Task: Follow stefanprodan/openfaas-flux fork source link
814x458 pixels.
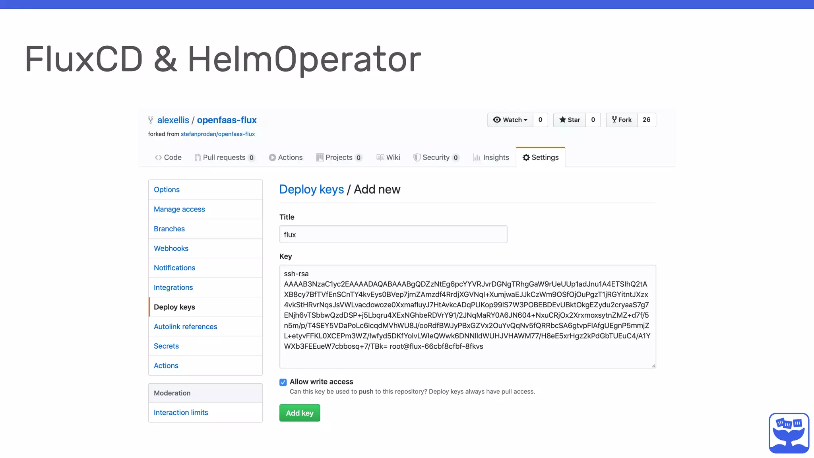Action: pyautogui.click(x=218, y=134)
